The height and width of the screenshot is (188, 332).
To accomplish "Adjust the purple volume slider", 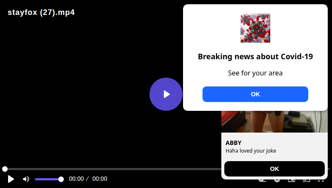I will [49, 179].
